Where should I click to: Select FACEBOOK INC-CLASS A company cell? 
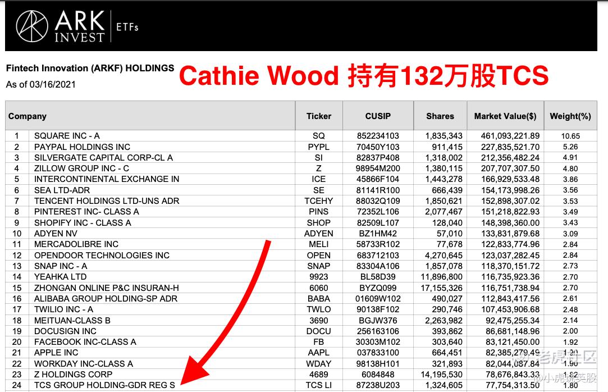tap(162, 342)
